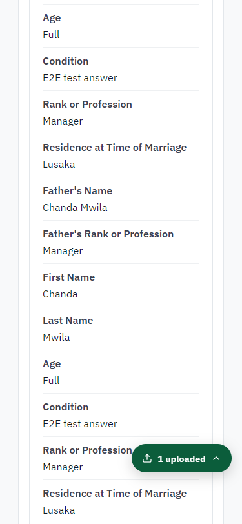Select the Father's Name field label
Viewport: 242px width, 524px height.
click(77, 191)
